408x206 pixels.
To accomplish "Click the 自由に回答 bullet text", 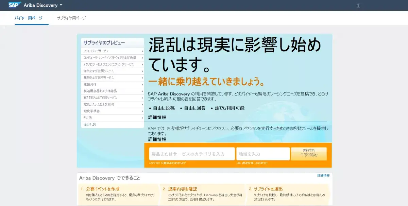I will coord(195,108).
